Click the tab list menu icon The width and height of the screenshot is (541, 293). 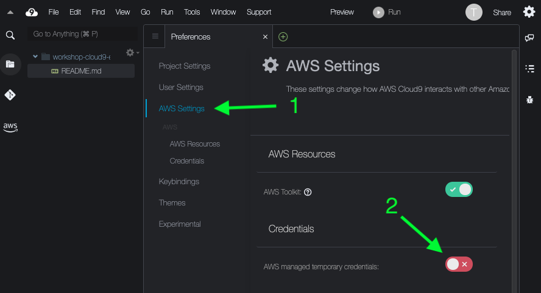coord(155,36)
